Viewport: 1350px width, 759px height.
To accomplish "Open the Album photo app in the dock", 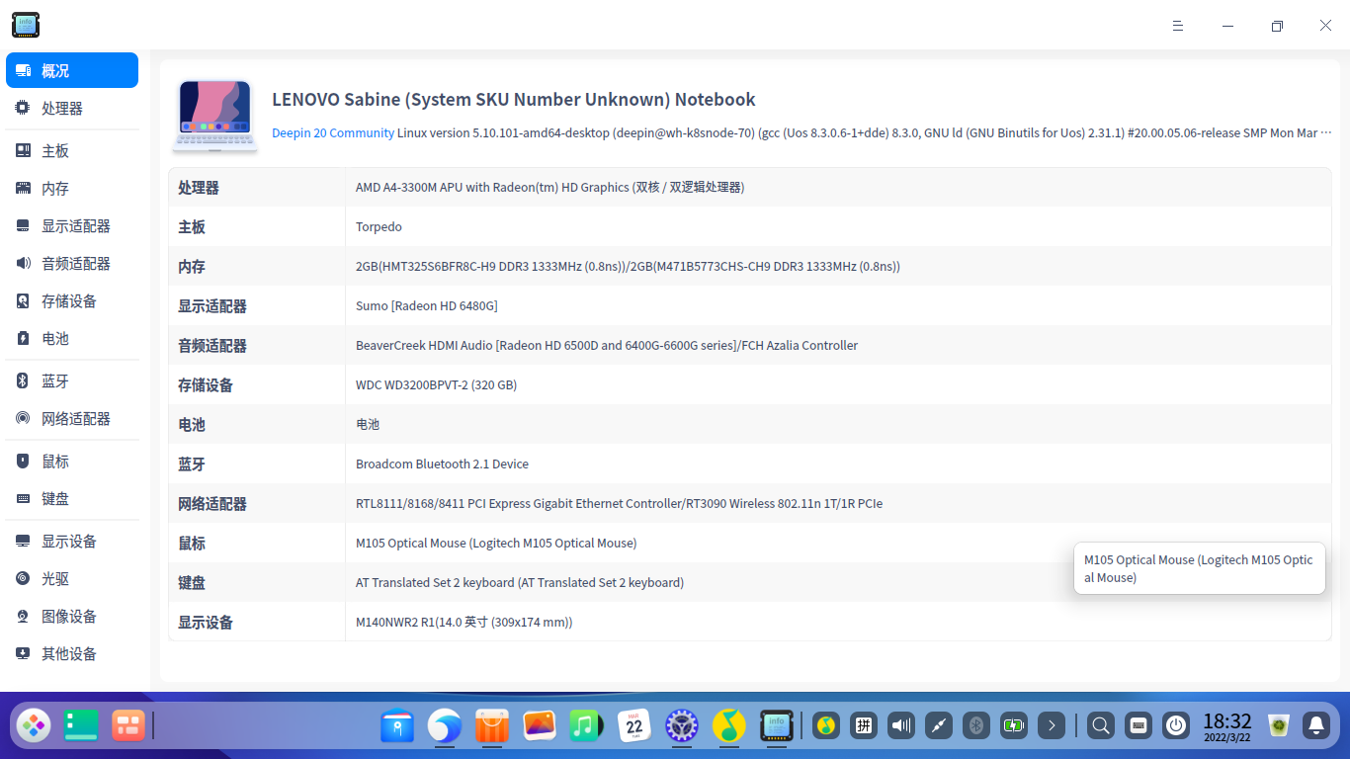I will coord(540,726).
